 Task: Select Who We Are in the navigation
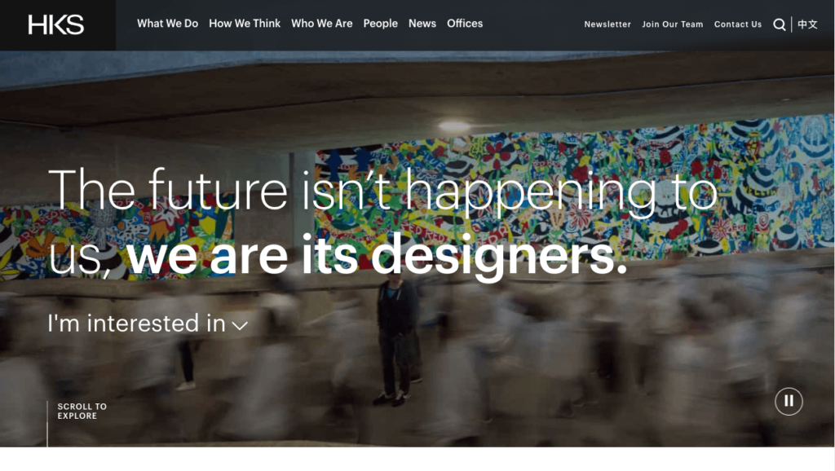click(322, 24)
